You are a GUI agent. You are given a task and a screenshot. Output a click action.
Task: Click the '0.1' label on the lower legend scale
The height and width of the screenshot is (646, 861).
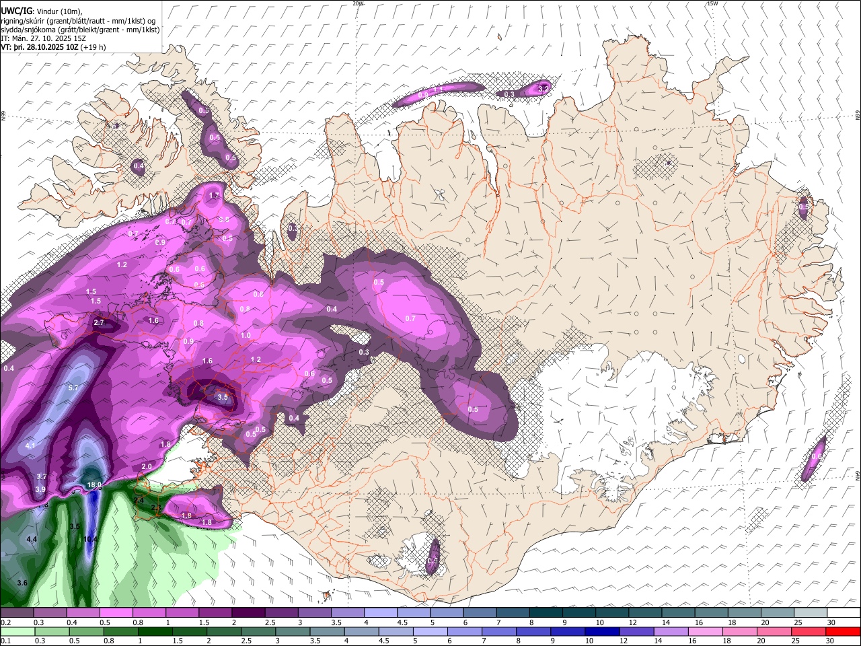click(6, 641)
